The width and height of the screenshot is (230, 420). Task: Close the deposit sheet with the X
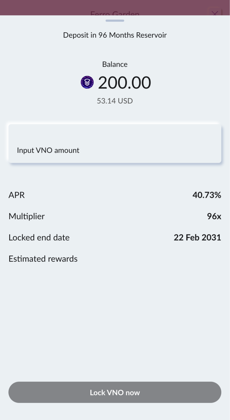tap(215, 13)
